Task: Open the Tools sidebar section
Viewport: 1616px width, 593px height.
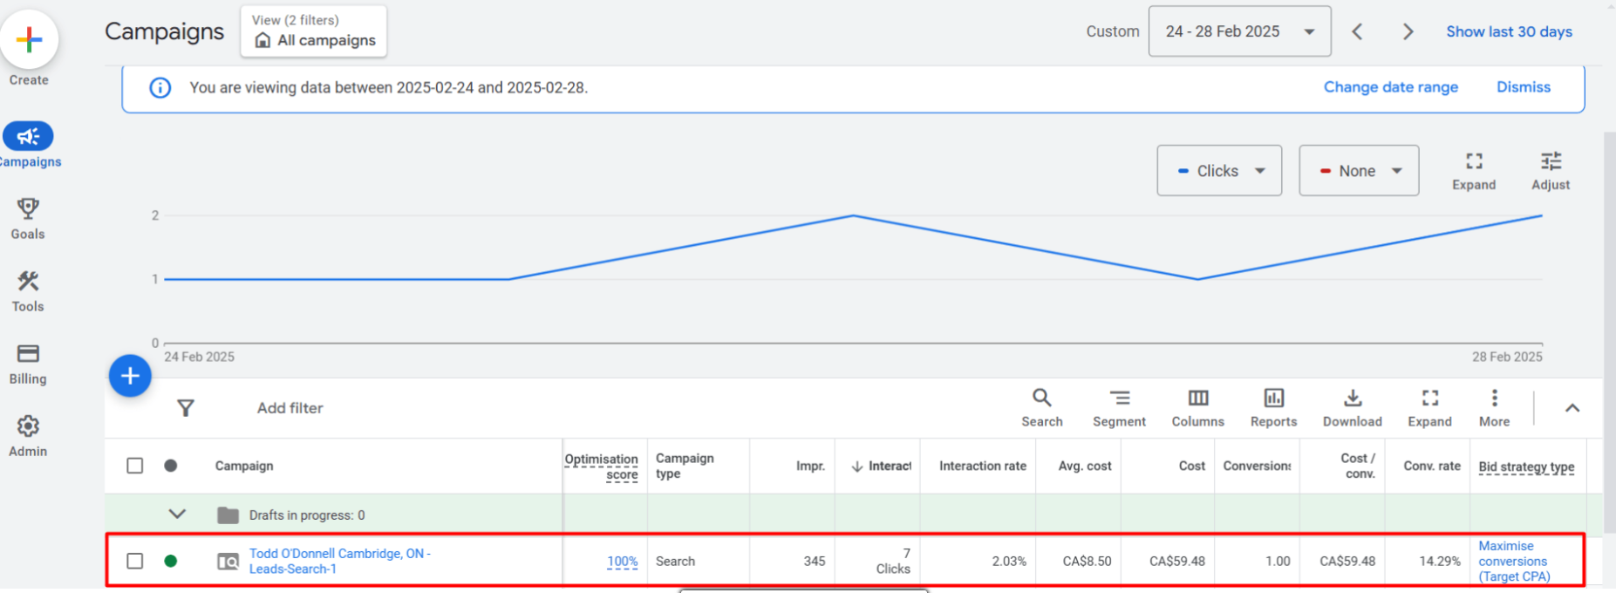Action: tap(28, 291)
